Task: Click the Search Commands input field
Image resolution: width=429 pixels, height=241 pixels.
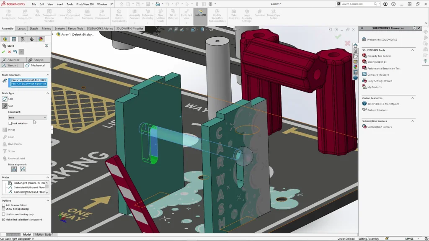Action: tap(358, 4)
